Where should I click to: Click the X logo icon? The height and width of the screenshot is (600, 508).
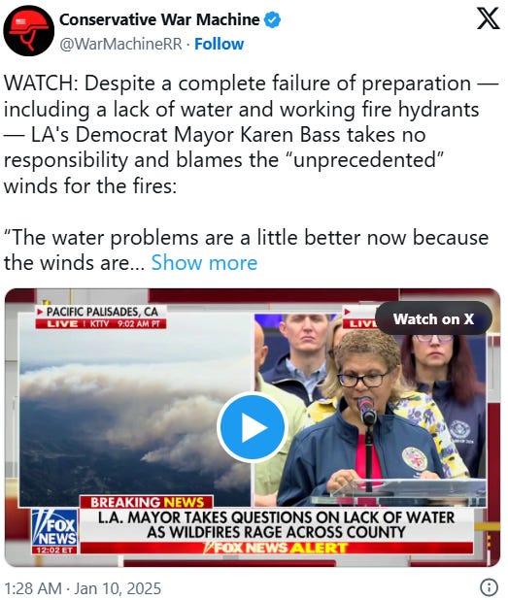(x=489, y=18)
